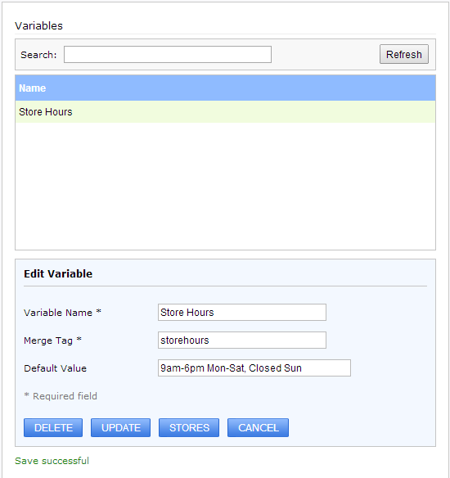
Task: Focus the Default Value text field
Action: [x=254, y=368]
